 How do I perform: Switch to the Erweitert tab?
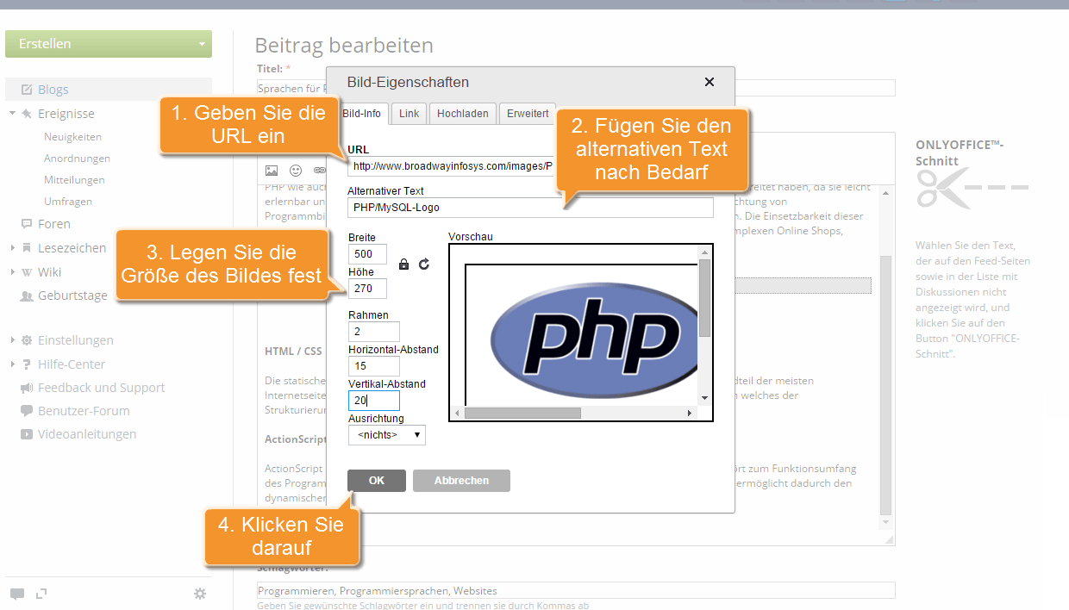click(528, 114)
